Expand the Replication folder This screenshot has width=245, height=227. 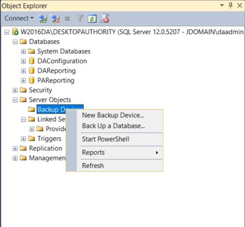pyautogui.click(x=15, y=149)
